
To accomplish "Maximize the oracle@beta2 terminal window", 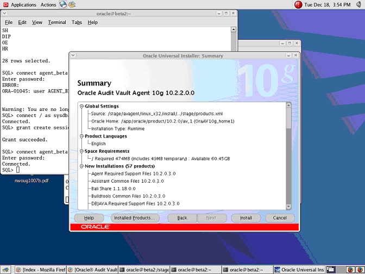I will coord(226,14).
